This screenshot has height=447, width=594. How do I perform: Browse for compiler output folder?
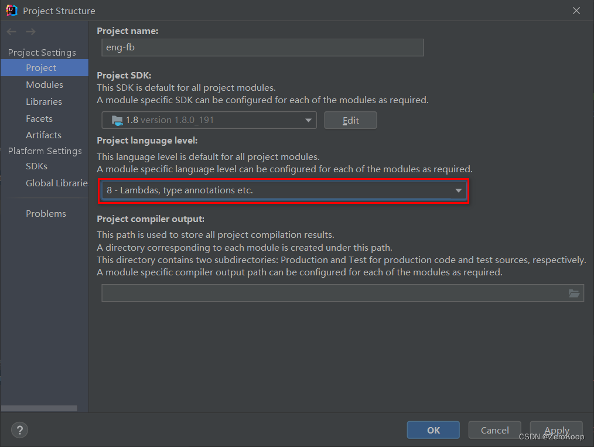coord(574,293)
